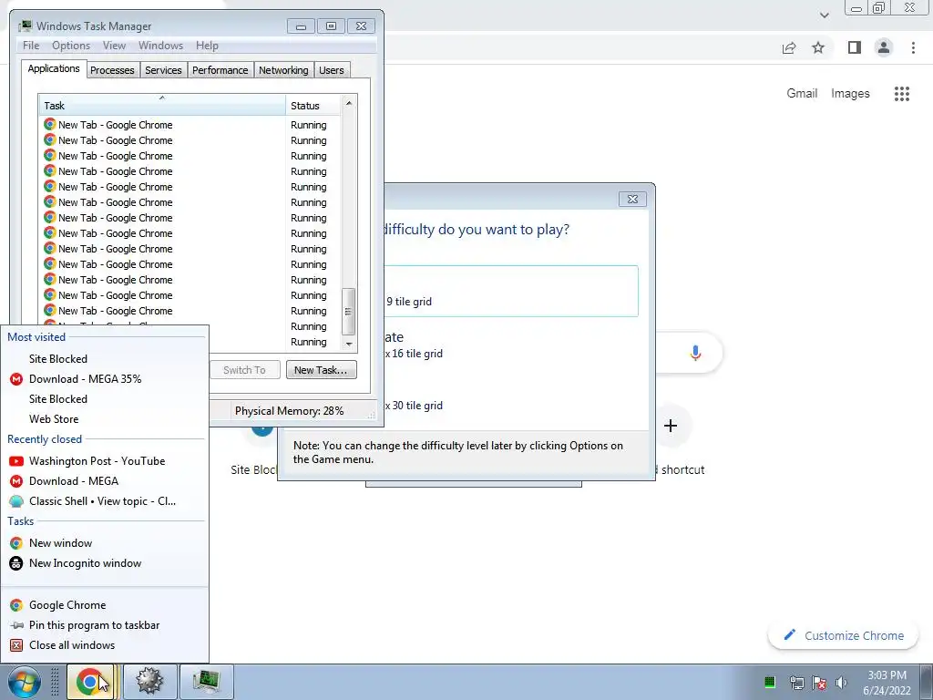The height and width of the screenshot is (700, 933).
Task: Click the task list scrollbar thumb
Action: [x=349, y=312]
